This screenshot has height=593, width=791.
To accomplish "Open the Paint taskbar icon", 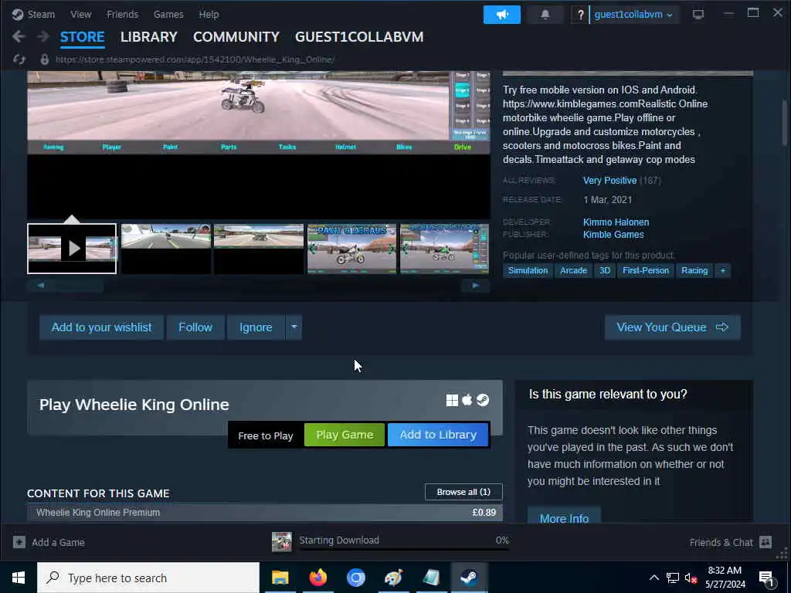I will click(x=393, y=578).
